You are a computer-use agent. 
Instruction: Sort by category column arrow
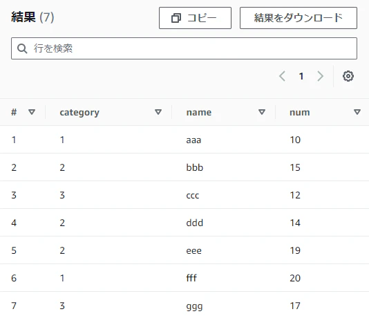point(158,112)
